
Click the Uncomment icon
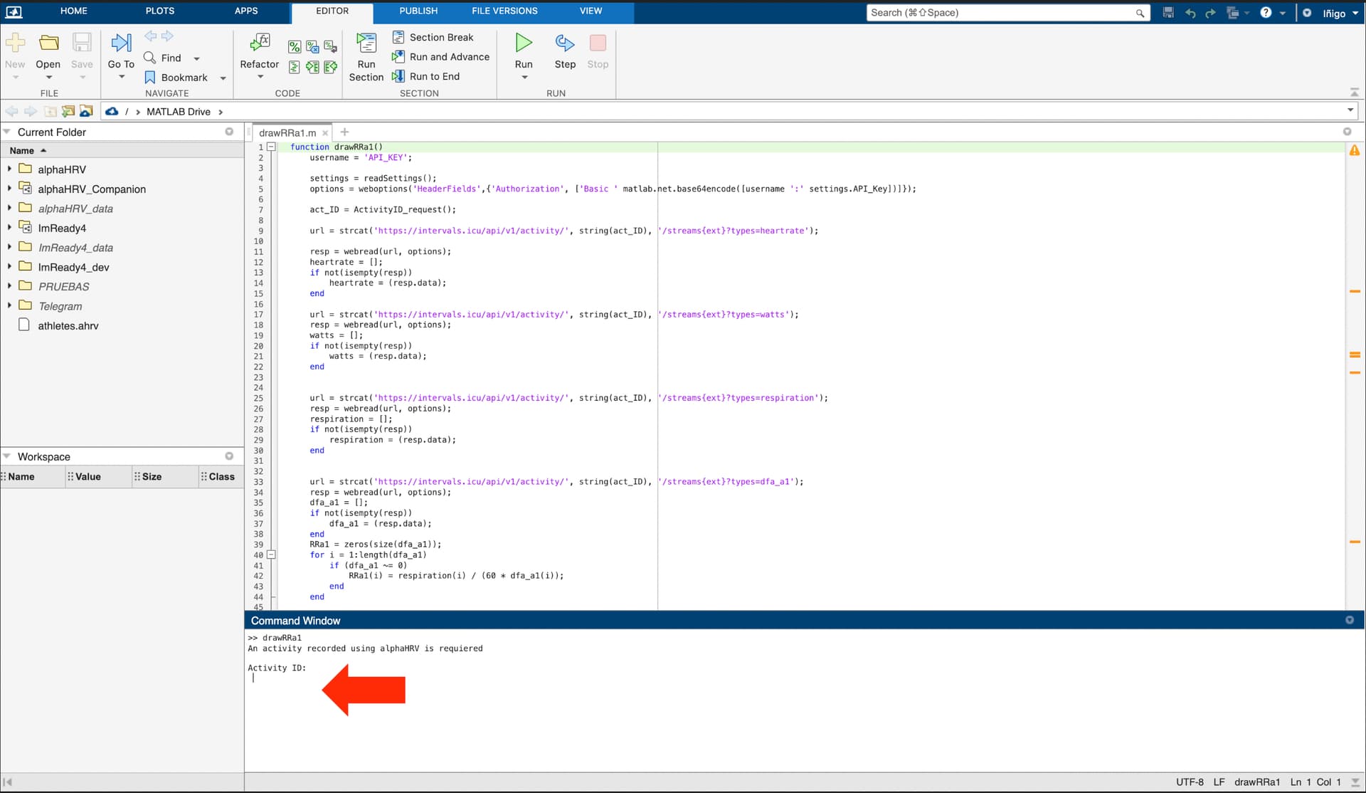click(x=312, y=47)
